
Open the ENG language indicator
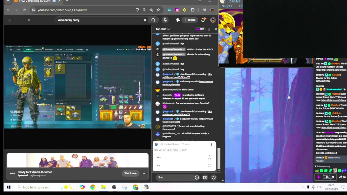pyautogui.click(x=320, y=187)
